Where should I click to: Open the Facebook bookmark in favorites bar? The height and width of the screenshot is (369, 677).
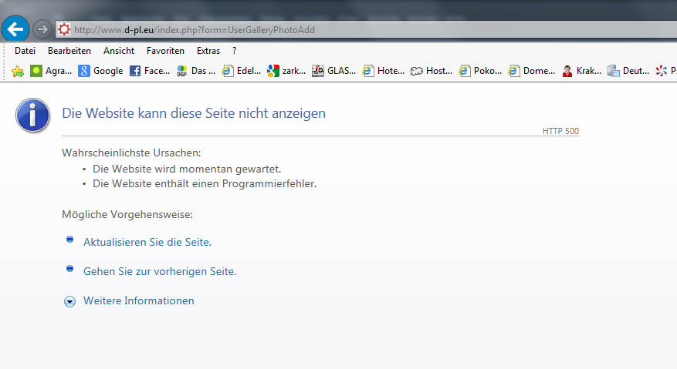pyautogui.click(x=150, y=71)
